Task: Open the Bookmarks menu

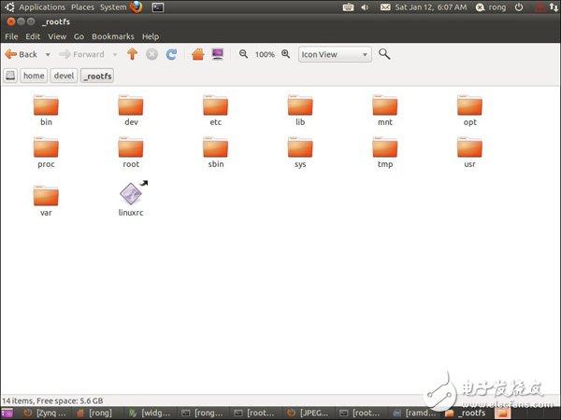Action: tap(113, 36)
